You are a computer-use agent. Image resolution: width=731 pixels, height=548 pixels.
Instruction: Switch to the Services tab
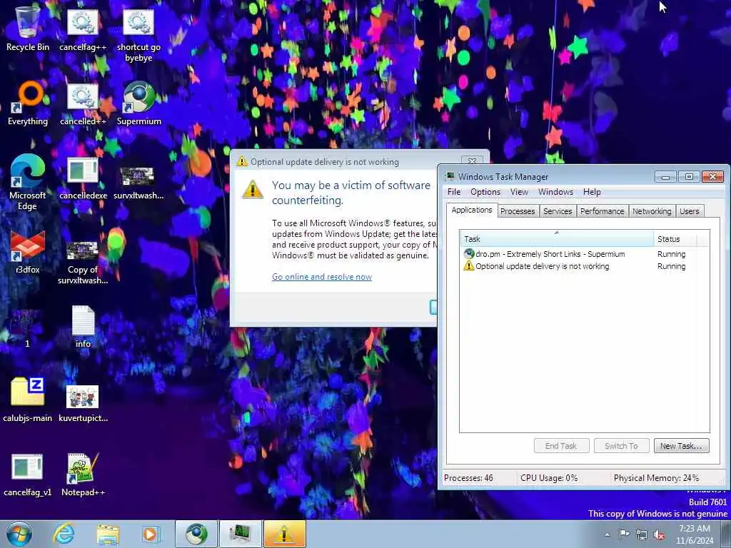tap(558, 211)
